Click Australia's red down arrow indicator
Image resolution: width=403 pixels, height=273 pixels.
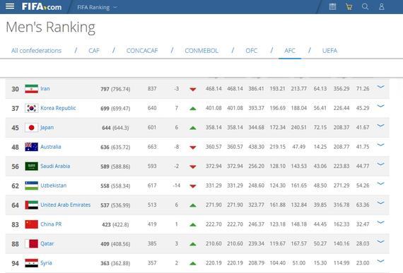pyautogui.click(x=193, y=147)
